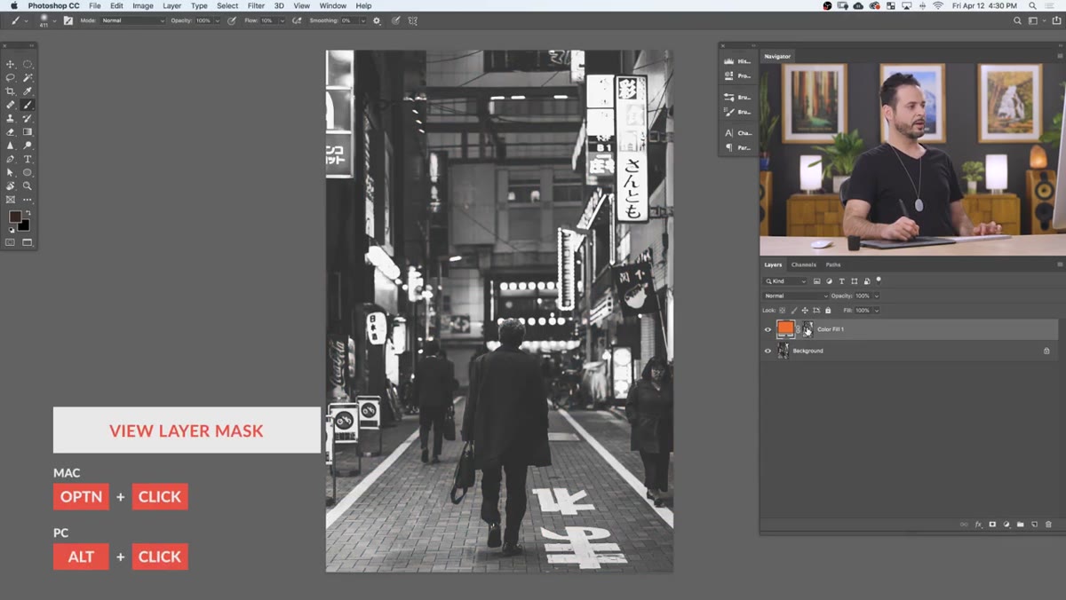Toggle layer filtering switch on or off

(879, 280)
